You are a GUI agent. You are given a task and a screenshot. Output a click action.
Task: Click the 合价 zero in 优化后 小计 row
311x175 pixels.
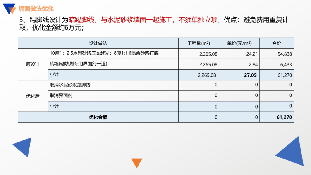[291, 106]
